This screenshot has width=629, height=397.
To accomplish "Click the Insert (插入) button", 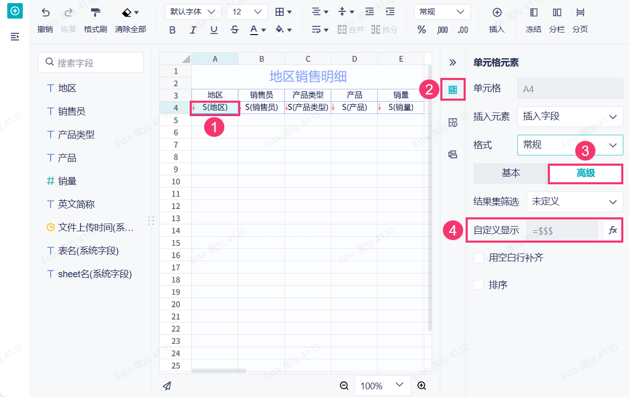I will click(497, 20).
